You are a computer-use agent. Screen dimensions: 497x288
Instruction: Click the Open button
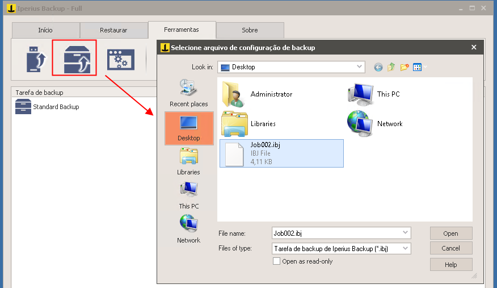click(x=451, y=233)
